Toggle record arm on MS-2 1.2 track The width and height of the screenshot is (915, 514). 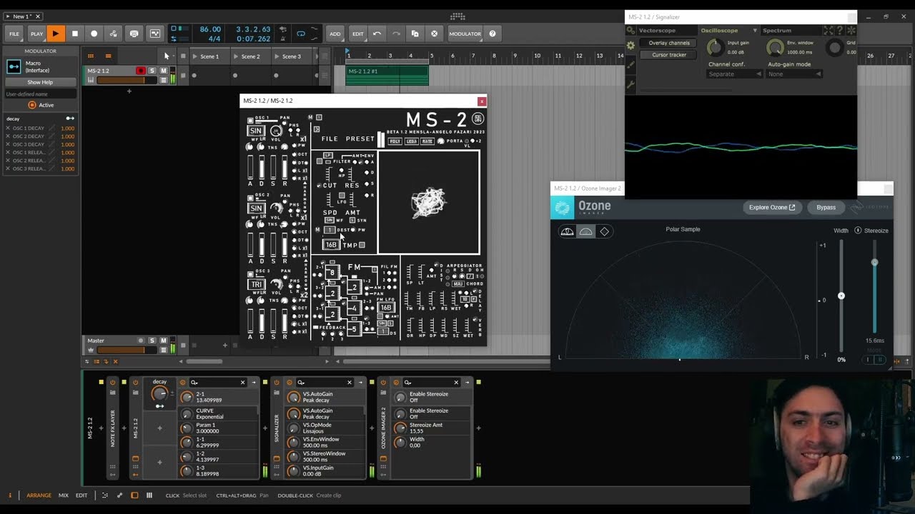click(141, 71)
